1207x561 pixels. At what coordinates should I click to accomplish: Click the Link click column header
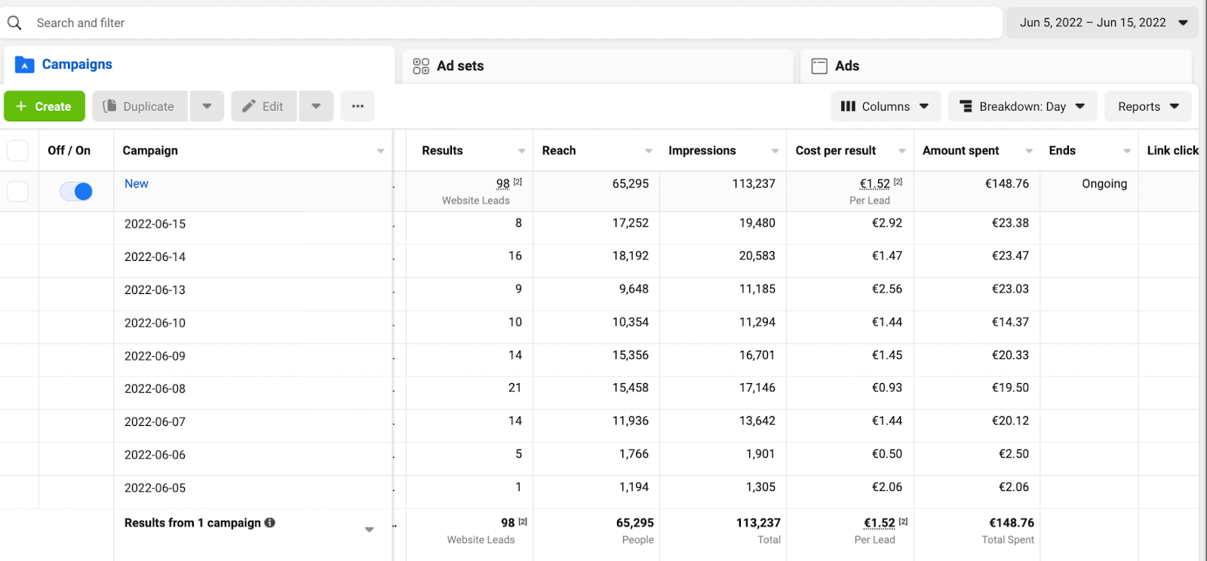point(1173,151)
